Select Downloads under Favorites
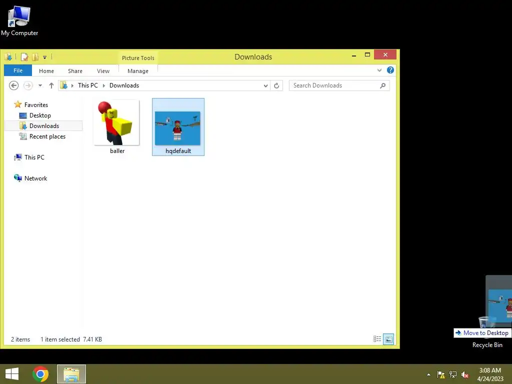This screenshot has width=512, height=384. tap(44, 125)
